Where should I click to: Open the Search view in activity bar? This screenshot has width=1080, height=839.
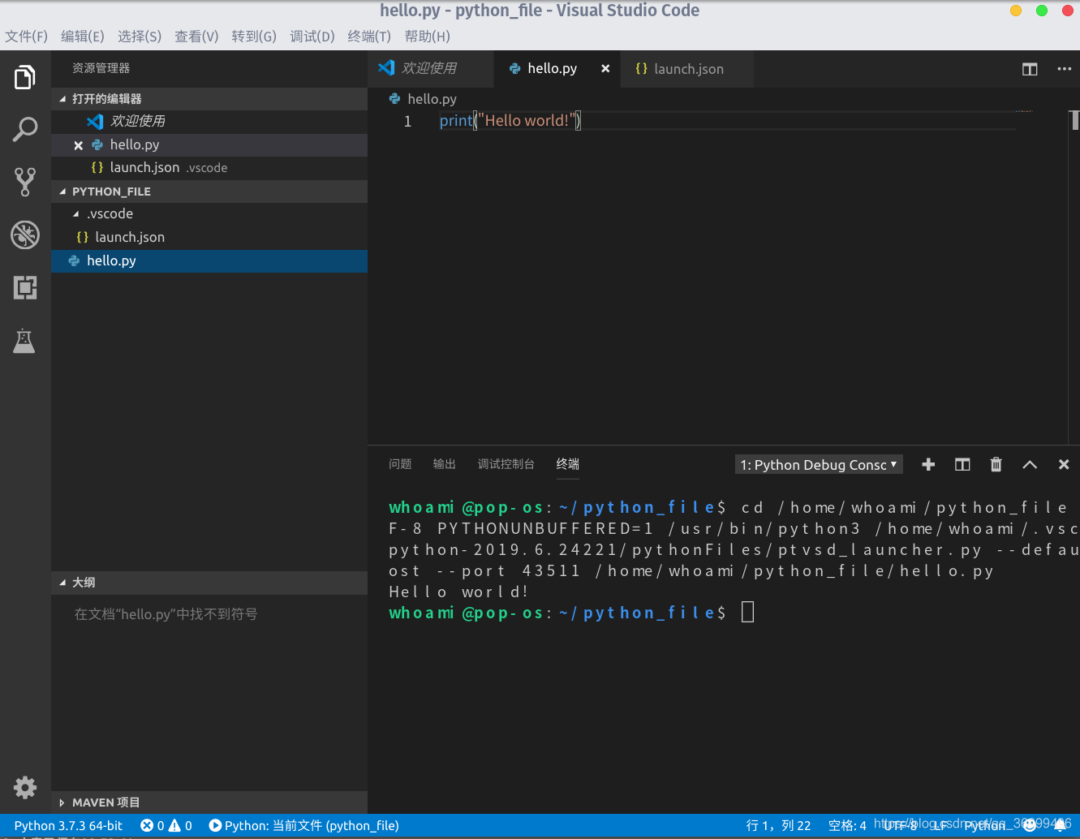(25, 129)
